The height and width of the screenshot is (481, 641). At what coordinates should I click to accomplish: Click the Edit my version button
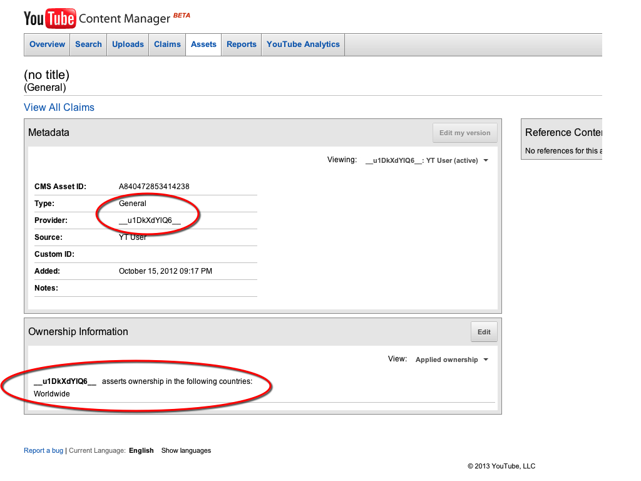pos(465,133)
